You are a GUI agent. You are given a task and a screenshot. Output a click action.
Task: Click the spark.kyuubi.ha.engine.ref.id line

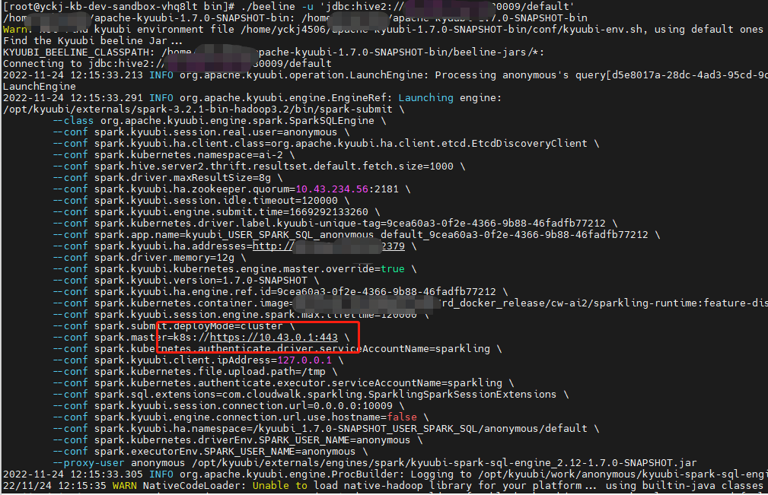pos(280,292)
